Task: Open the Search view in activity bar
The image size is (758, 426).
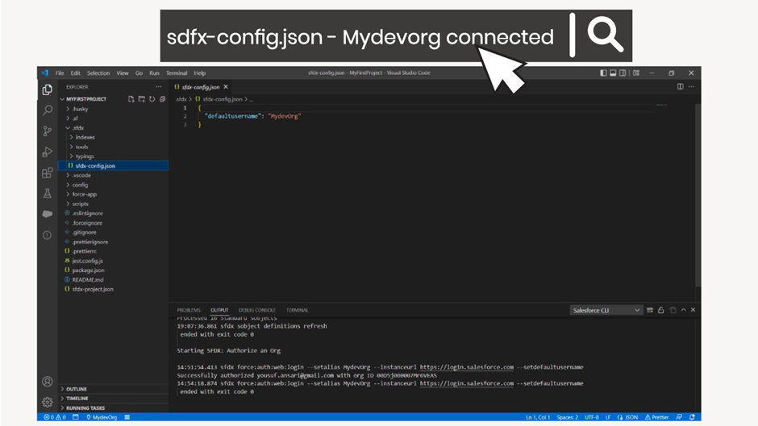Action: (48, 110)
